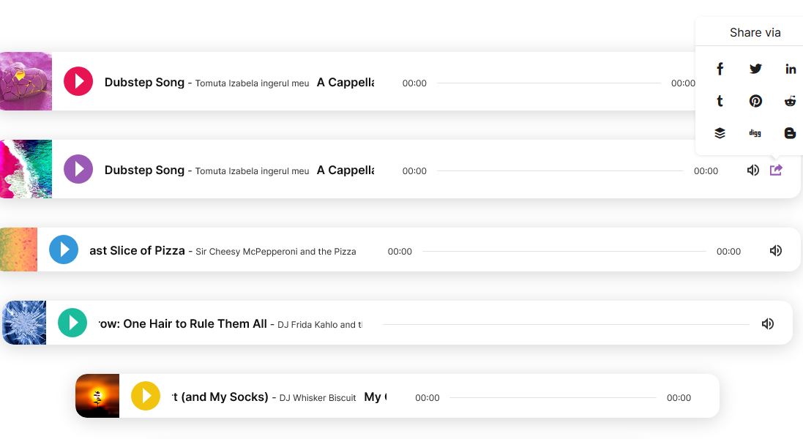Mute the Last Slice of Pizza player

[776, 250]
